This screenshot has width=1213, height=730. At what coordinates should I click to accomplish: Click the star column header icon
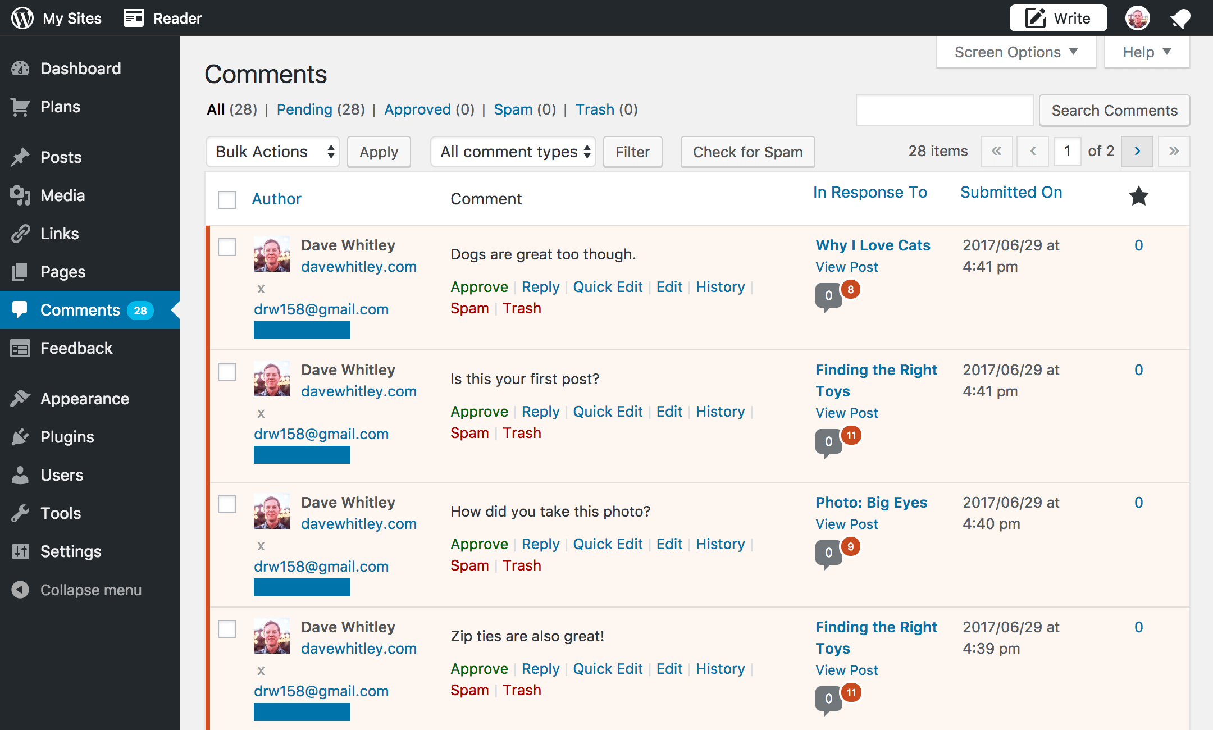click(x=1138, y=197)
